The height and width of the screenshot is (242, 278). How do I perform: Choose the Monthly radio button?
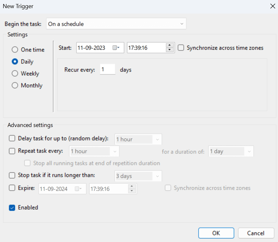pyautogui.click(x=15, y=85)
